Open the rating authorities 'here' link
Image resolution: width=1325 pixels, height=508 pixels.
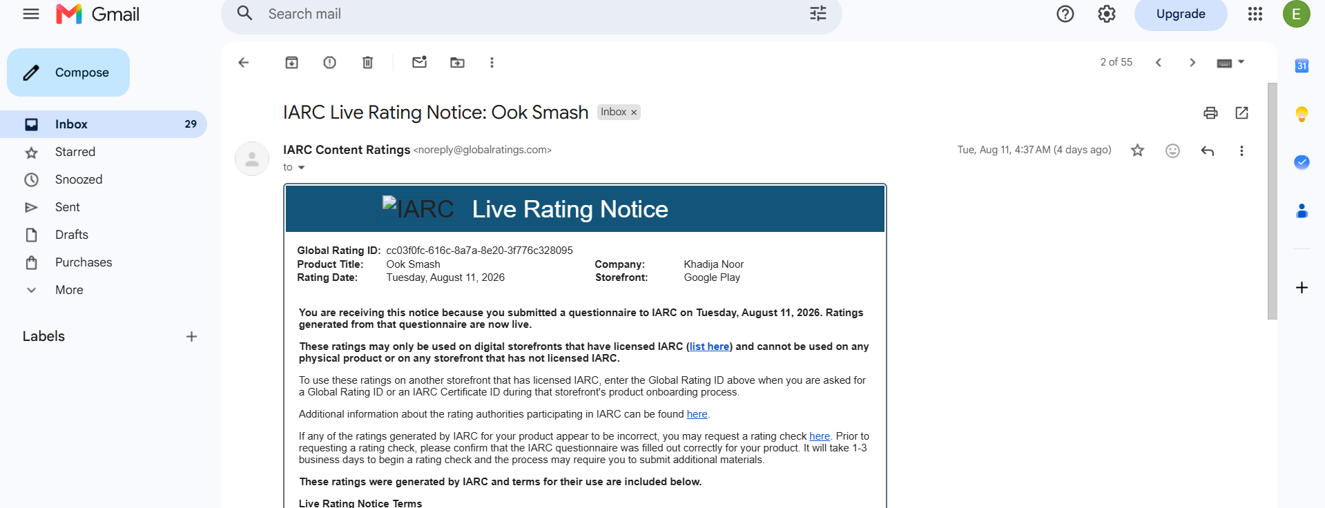[x=697, y=414]
